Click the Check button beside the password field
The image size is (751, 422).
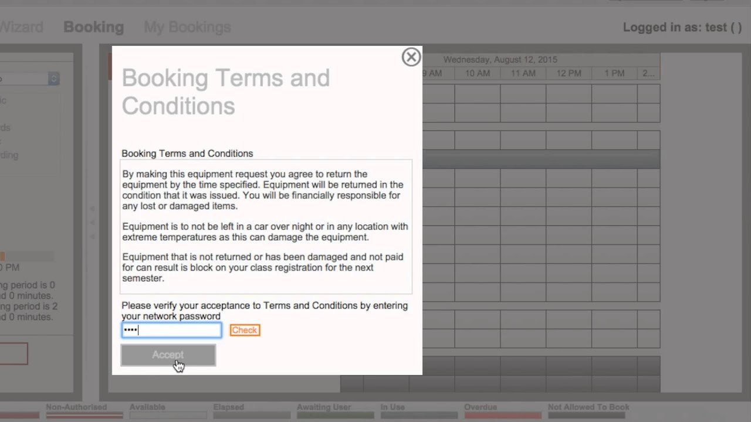tap(245, 330)
